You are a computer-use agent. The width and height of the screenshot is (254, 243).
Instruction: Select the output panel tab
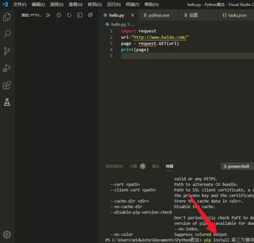(x=156, y=166)
